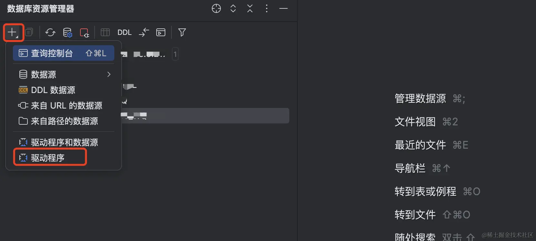
Task: Click the jump to source arrows icon
Action: 144,32
